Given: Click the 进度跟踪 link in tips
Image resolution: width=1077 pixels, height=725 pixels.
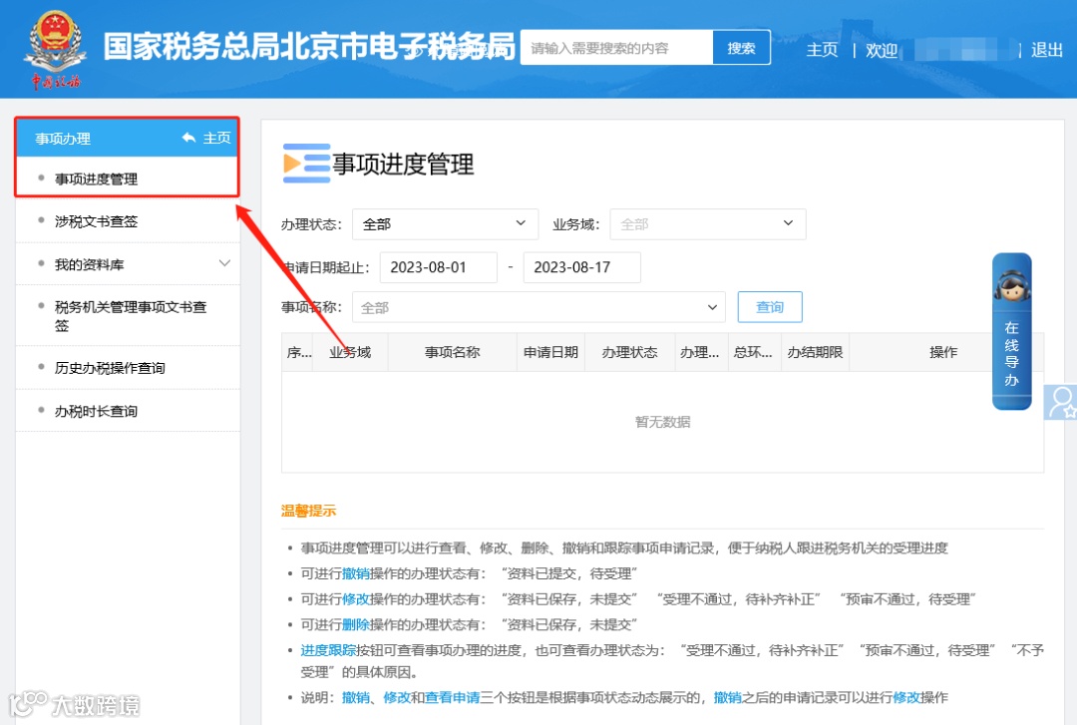Looking at the screenshot, I should click(x=328, y=650).
